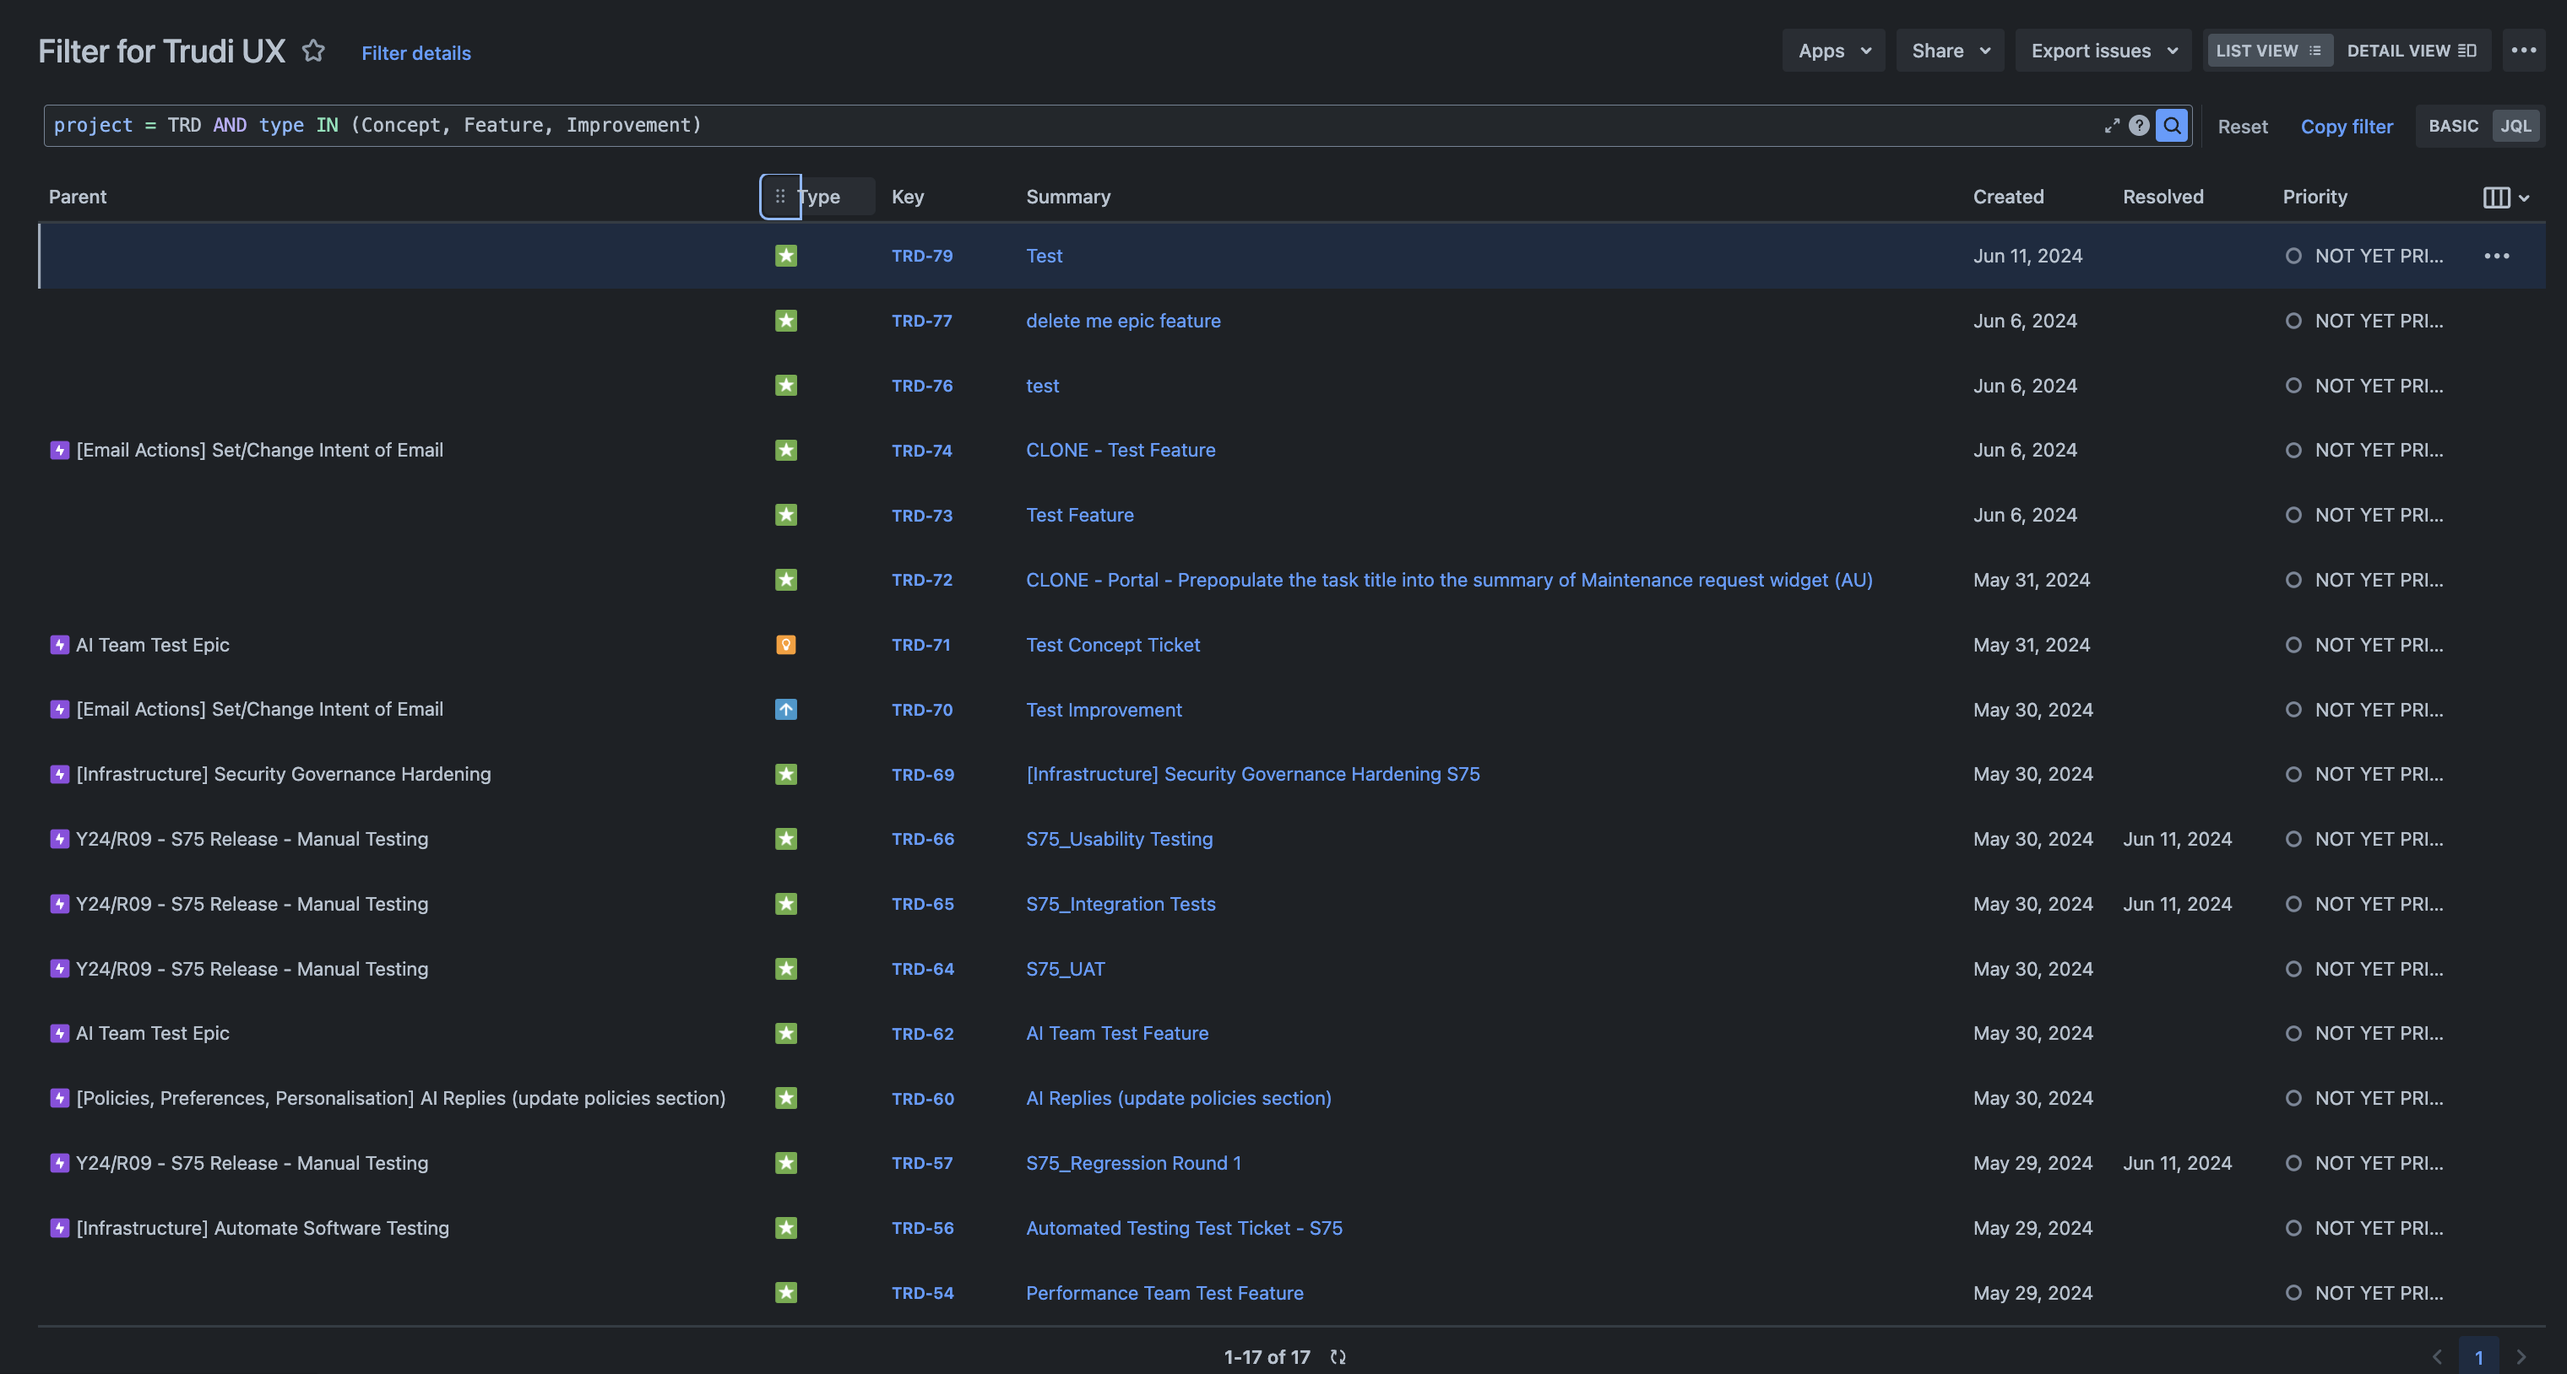Screen dimensions: 2567x1374
Task: Open the columns configuration dropdown
Action: [x=2505, y=197]
